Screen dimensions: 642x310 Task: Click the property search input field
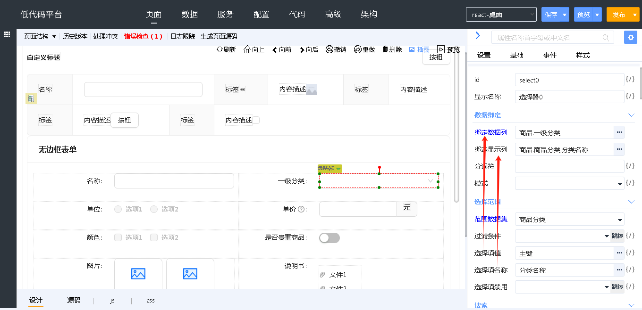[x=553, y=38]
